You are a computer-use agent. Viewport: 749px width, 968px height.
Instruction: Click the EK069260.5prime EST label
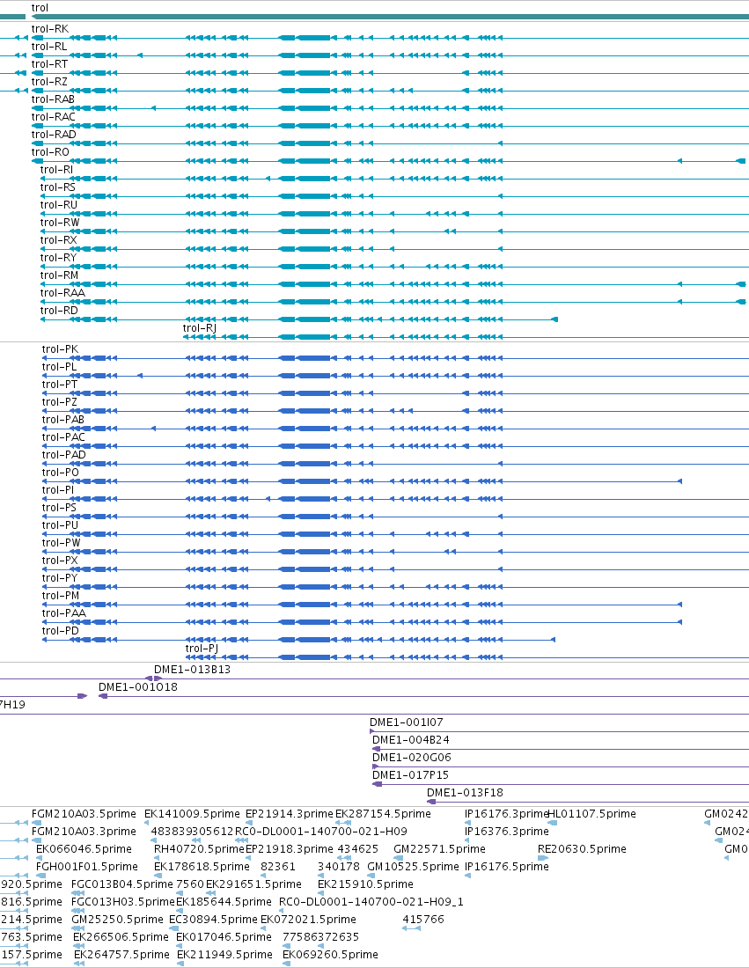coord(330,955)
